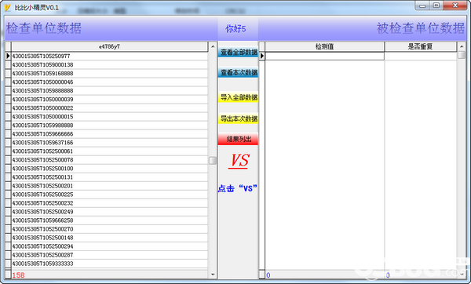Click the left grid scrollbar up arrow
This screenshot has height=284, width=471.
[213, 46]
